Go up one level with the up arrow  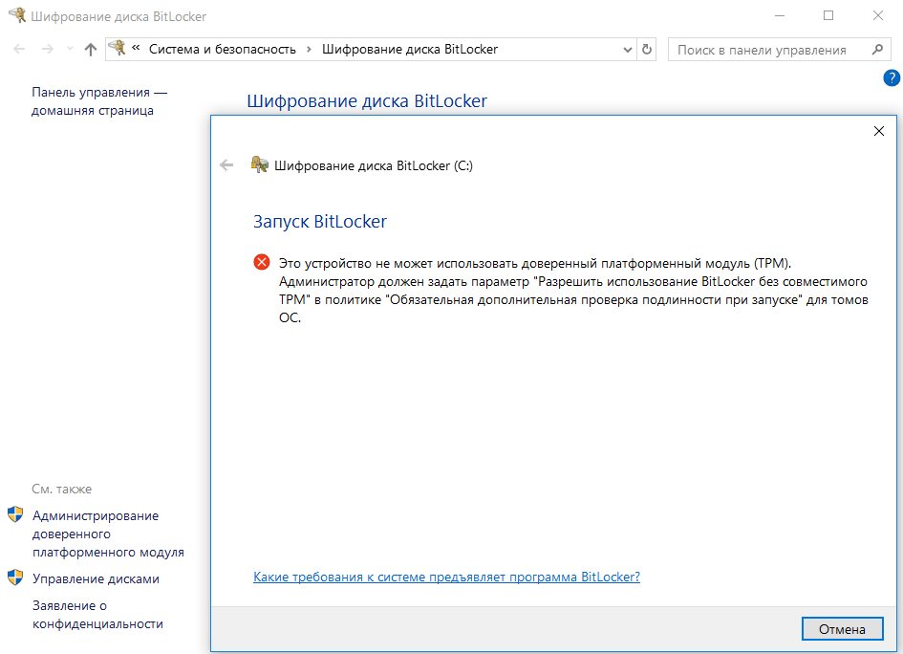click(91, 50)
